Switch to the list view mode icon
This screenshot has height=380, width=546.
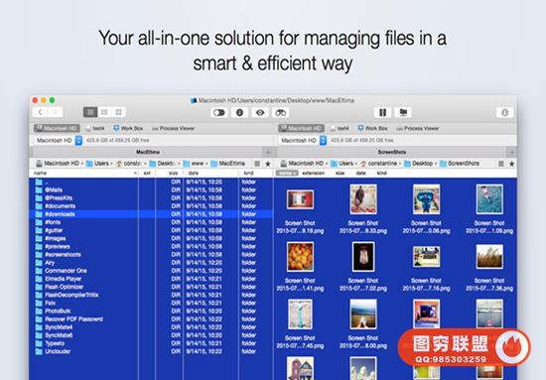pos(90,112)
